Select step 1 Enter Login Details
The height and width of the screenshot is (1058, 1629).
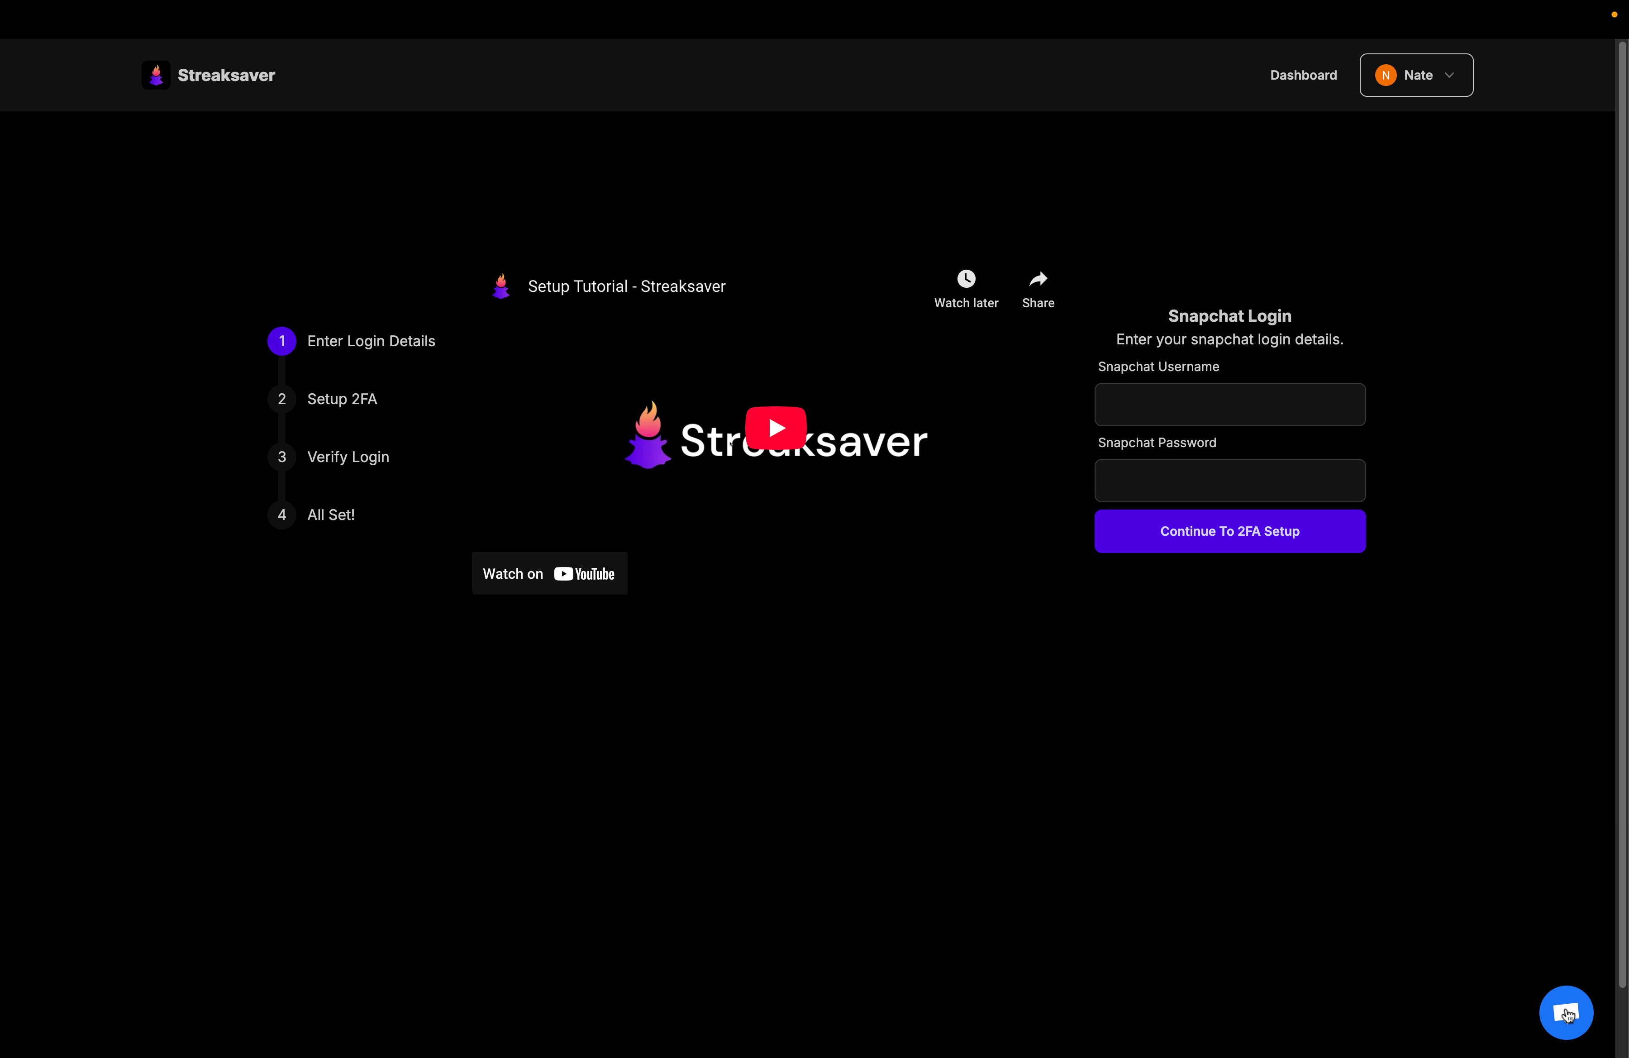coord(351,341)
